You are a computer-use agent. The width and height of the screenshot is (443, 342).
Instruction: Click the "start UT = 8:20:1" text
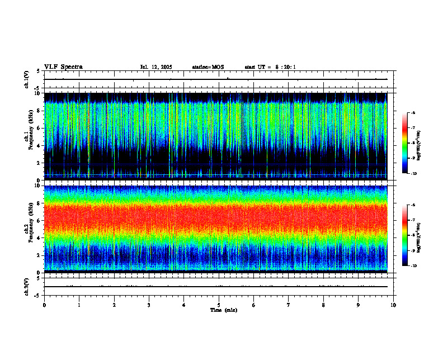[x=270, y=67]
